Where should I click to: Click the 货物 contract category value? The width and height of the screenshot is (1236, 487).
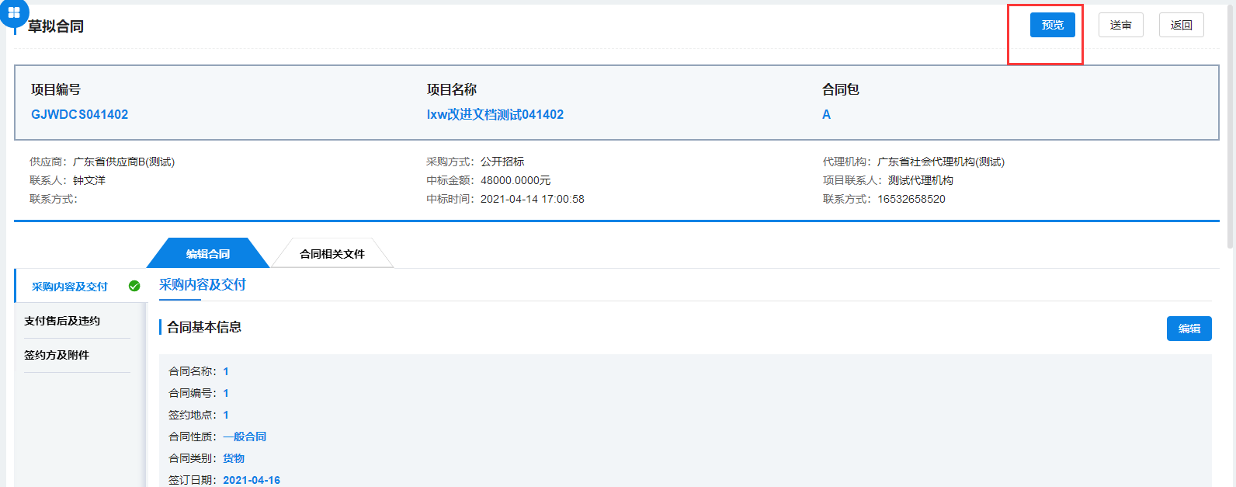point(234,458)
